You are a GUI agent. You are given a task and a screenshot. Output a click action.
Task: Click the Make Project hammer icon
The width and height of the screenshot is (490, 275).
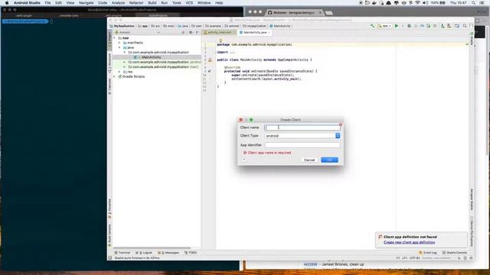tap(372, 26)
